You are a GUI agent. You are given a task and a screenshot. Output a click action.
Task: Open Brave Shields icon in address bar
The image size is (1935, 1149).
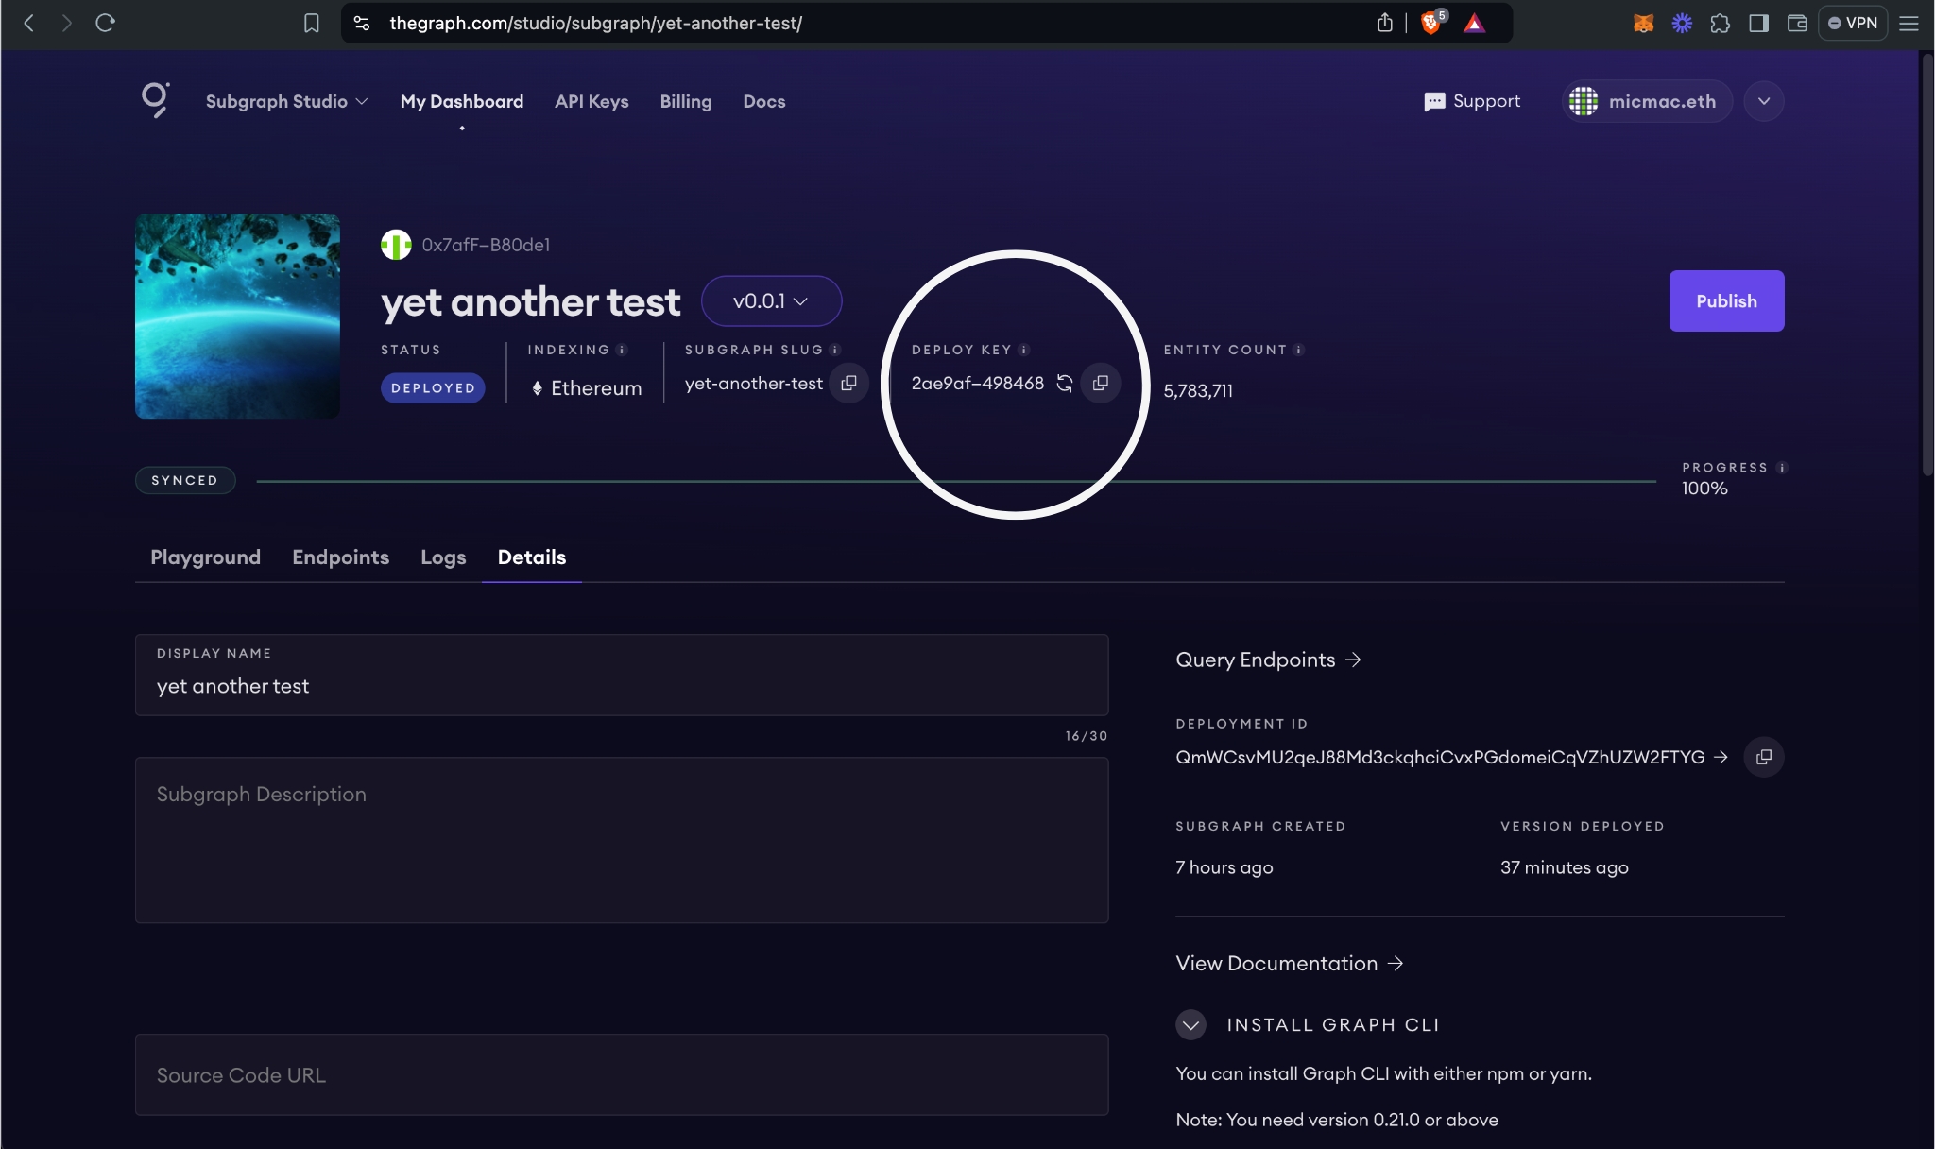[1431, 23]
